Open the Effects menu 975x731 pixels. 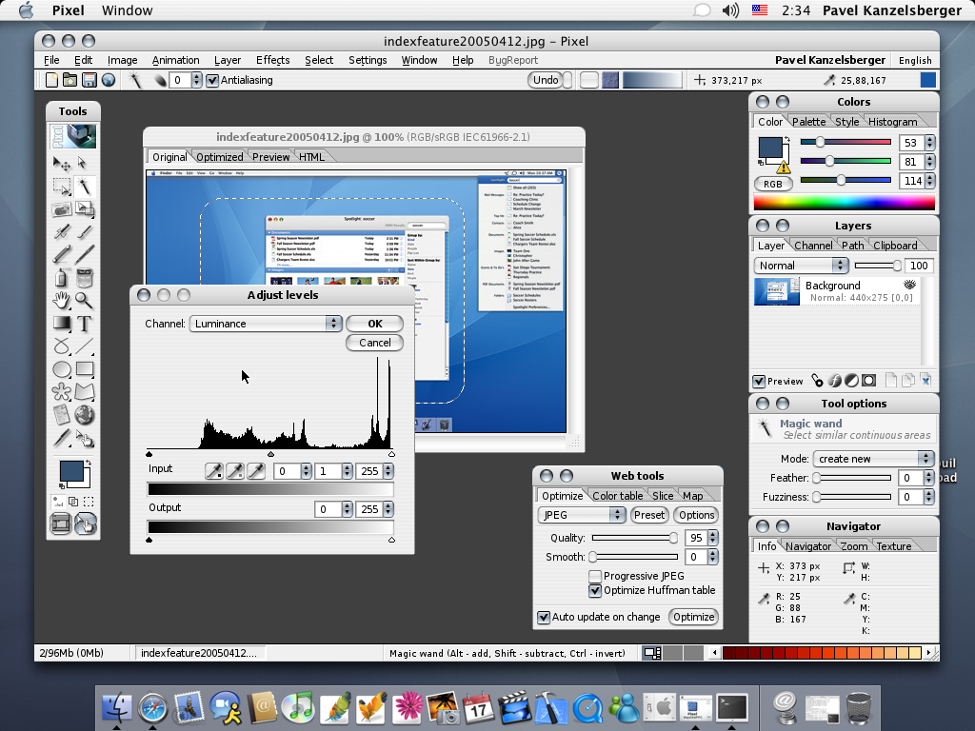(273, 60)
